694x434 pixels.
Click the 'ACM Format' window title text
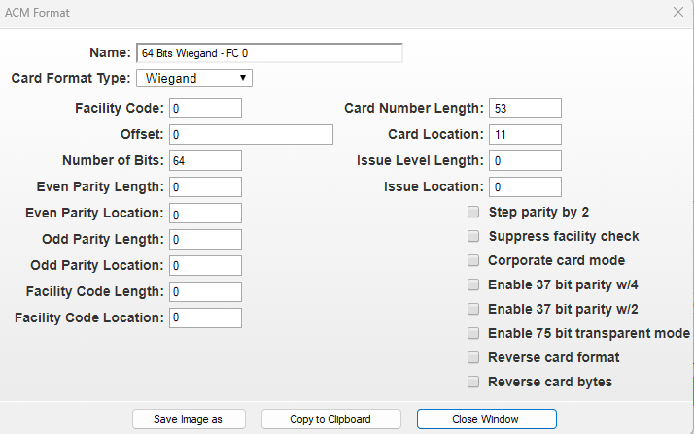point(37,13)
